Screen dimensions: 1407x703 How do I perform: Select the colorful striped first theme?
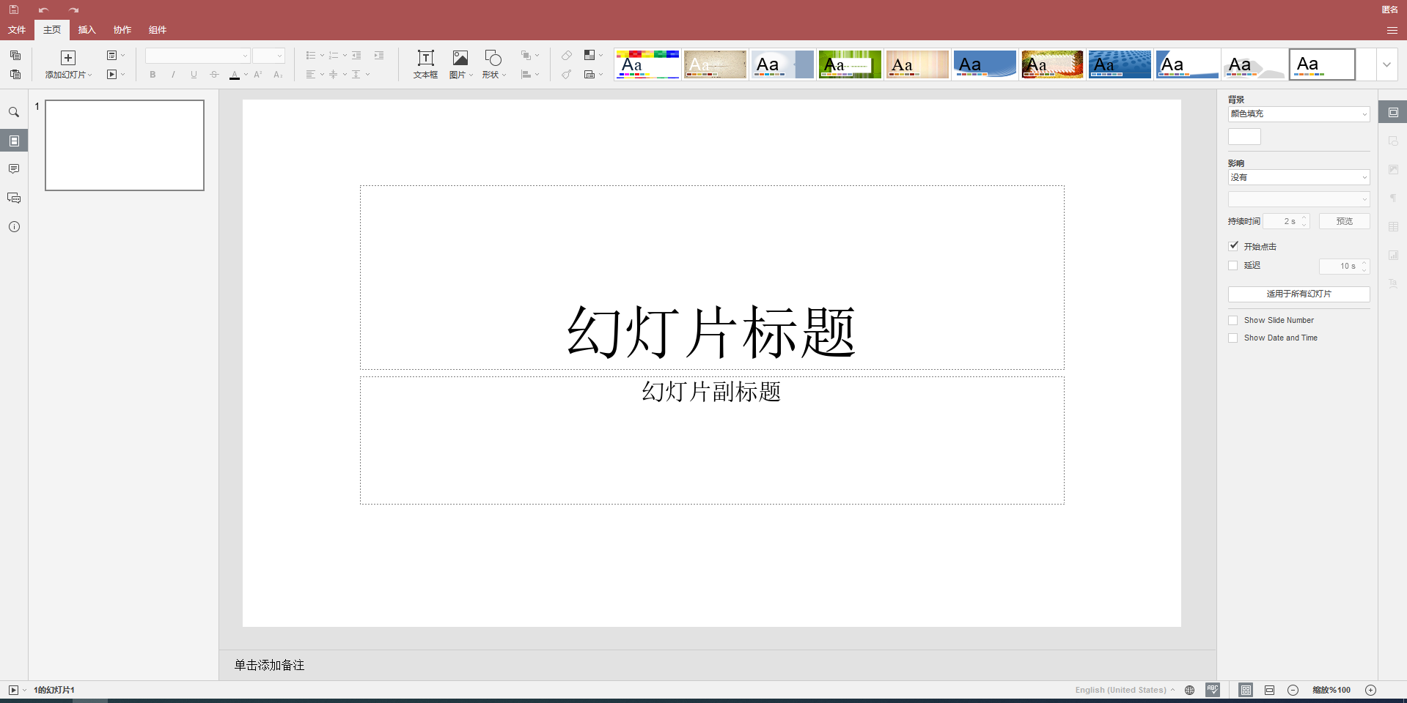(x=647, y=64)
